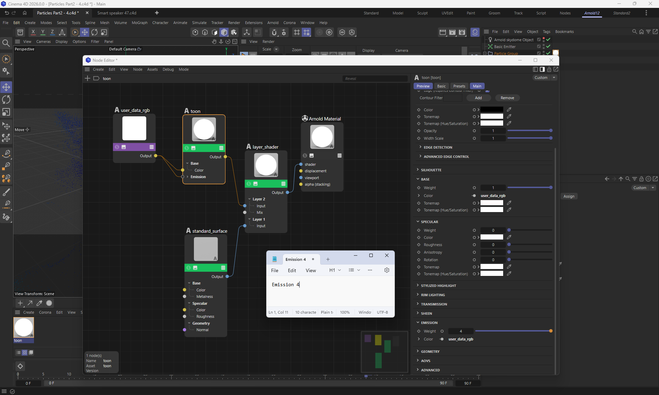Viewport: 659px width, 395px height.
Task: Select the Move tool in left toolbar
Action: tap(6, 87)
